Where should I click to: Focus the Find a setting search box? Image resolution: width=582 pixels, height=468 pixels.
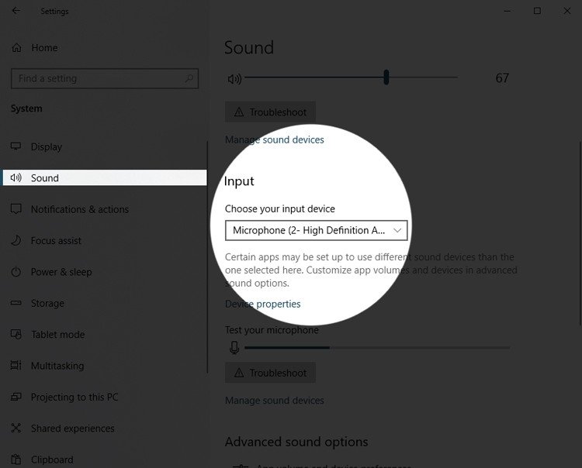pos(105,78)
